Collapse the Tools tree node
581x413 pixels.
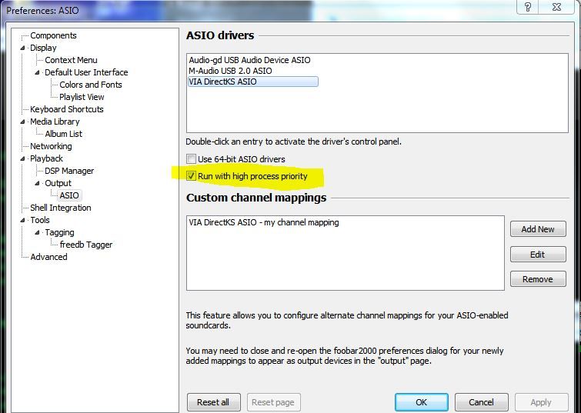coord(23,220)
